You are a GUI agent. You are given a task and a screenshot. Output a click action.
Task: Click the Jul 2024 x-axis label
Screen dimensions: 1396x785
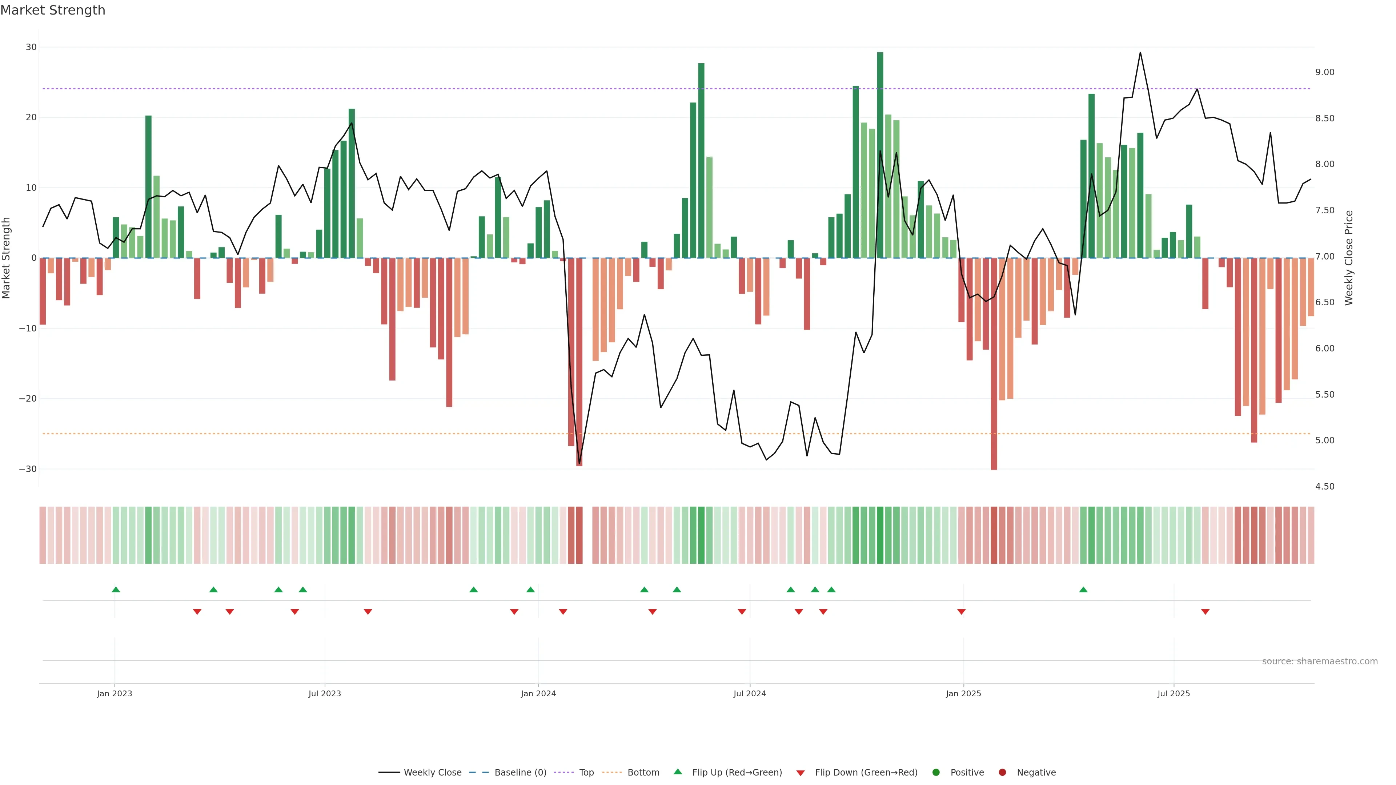[750, 693]
